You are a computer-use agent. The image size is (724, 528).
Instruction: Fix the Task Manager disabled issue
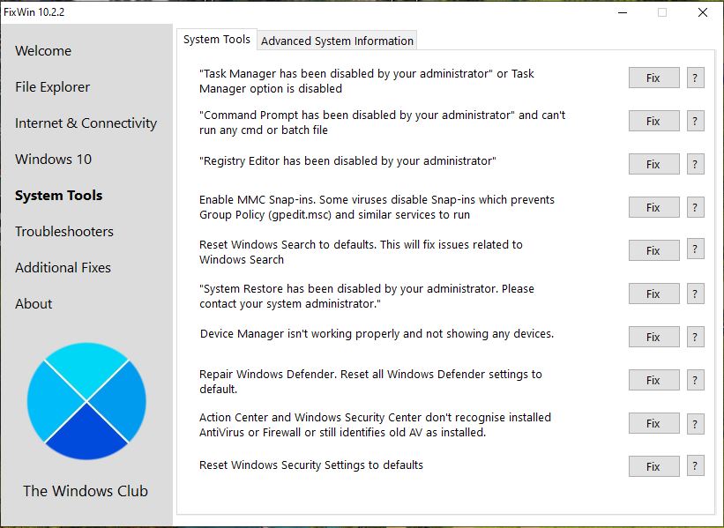[653, 78]
